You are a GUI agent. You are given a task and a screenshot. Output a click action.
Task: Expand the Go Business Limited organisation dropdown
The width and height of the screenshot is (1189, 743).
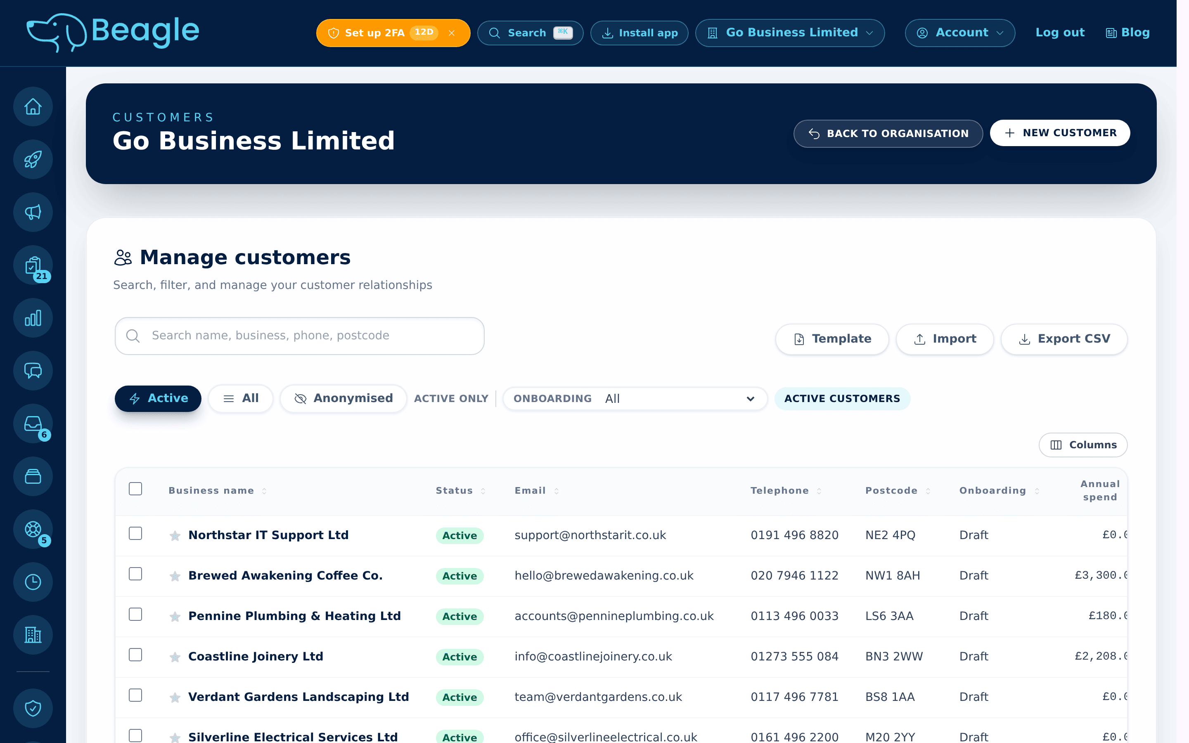tap(789, 33)
